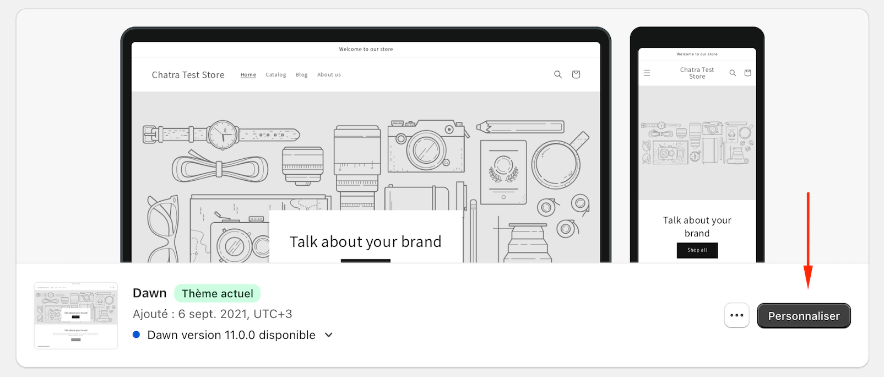
Task: Select About us in the preview navigation
Action: tap(329, 75)
